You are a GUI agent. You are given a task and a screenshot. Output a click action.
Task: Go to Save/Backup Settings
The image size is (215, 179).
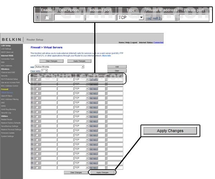[x=10, y=126]
